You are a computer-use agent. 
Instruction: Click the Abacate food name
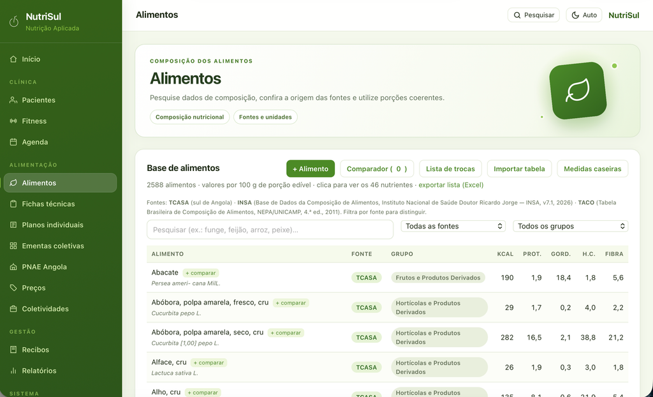[165, 273]
